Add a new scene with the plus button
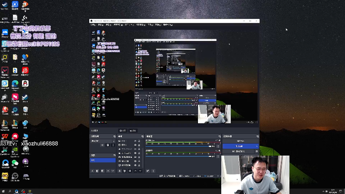This screenshot has width=345, height=194. coord(92,171)
